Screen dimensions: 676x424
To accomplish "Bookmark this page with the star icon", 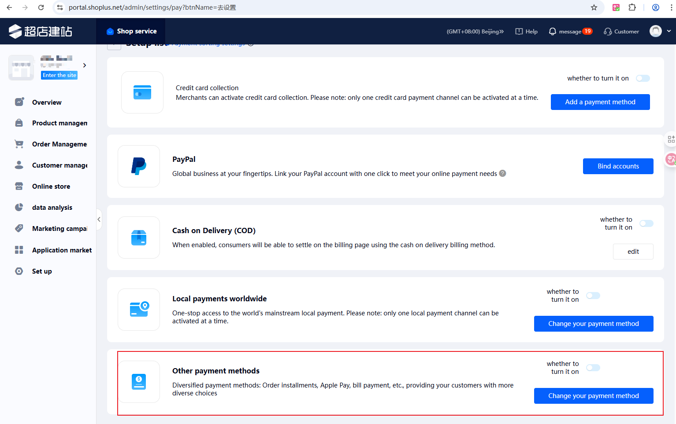I will [594, 7].
